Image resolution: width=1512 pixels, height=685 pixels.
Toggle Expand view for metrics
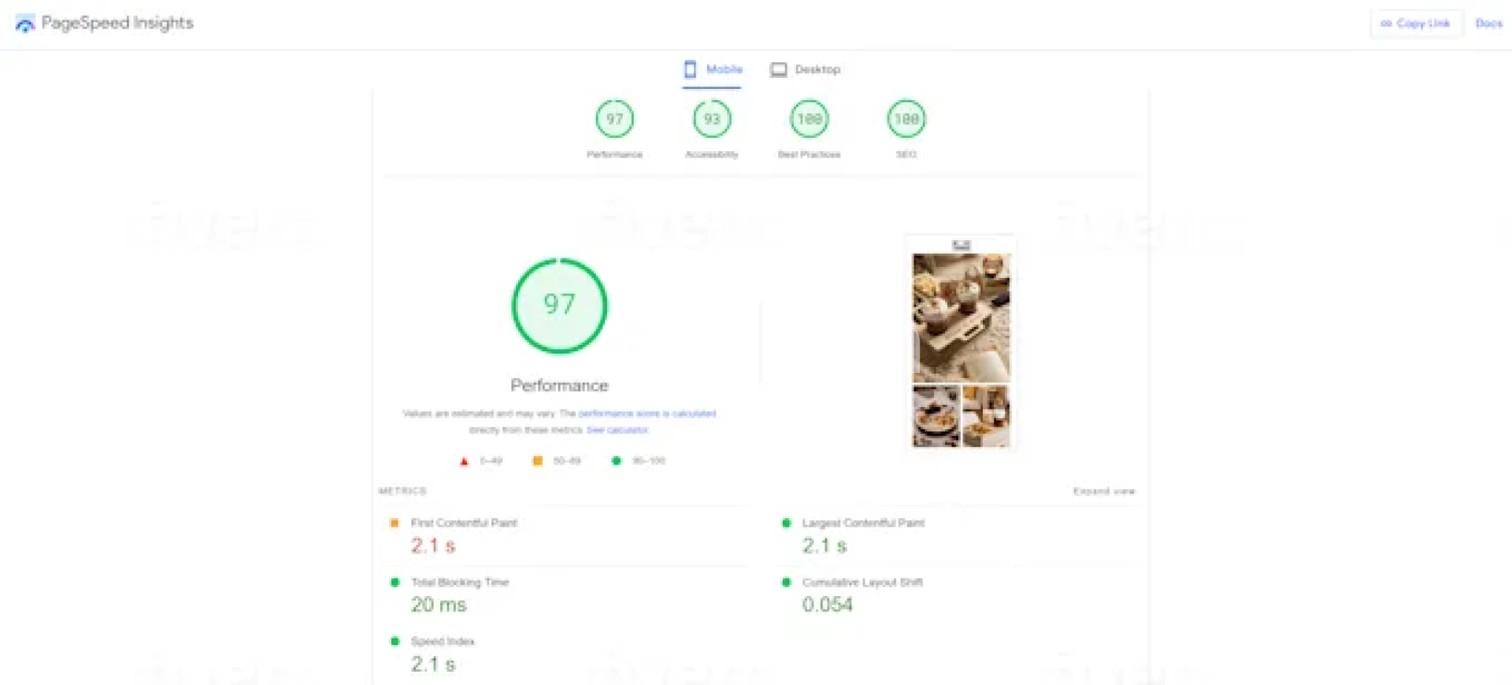coord(1103,491)
